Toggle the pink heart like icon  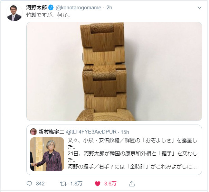(x=97, y=184)
